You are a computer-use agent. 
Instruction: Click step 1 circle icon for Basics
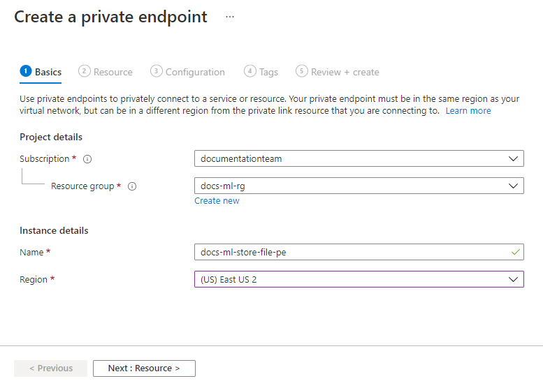tap(26, 71)
